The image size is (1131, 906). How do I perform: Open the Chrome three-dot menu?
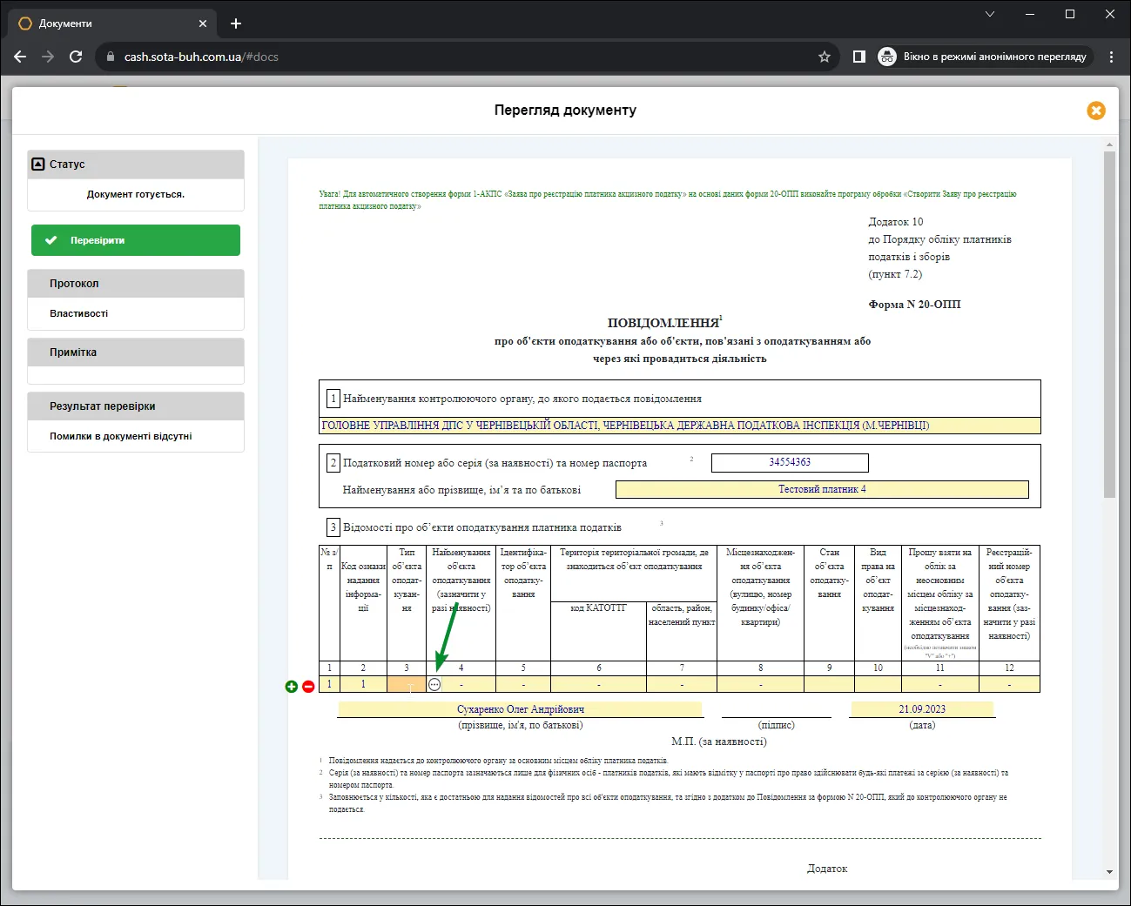pyautogui.click(x=1111, y=57)
